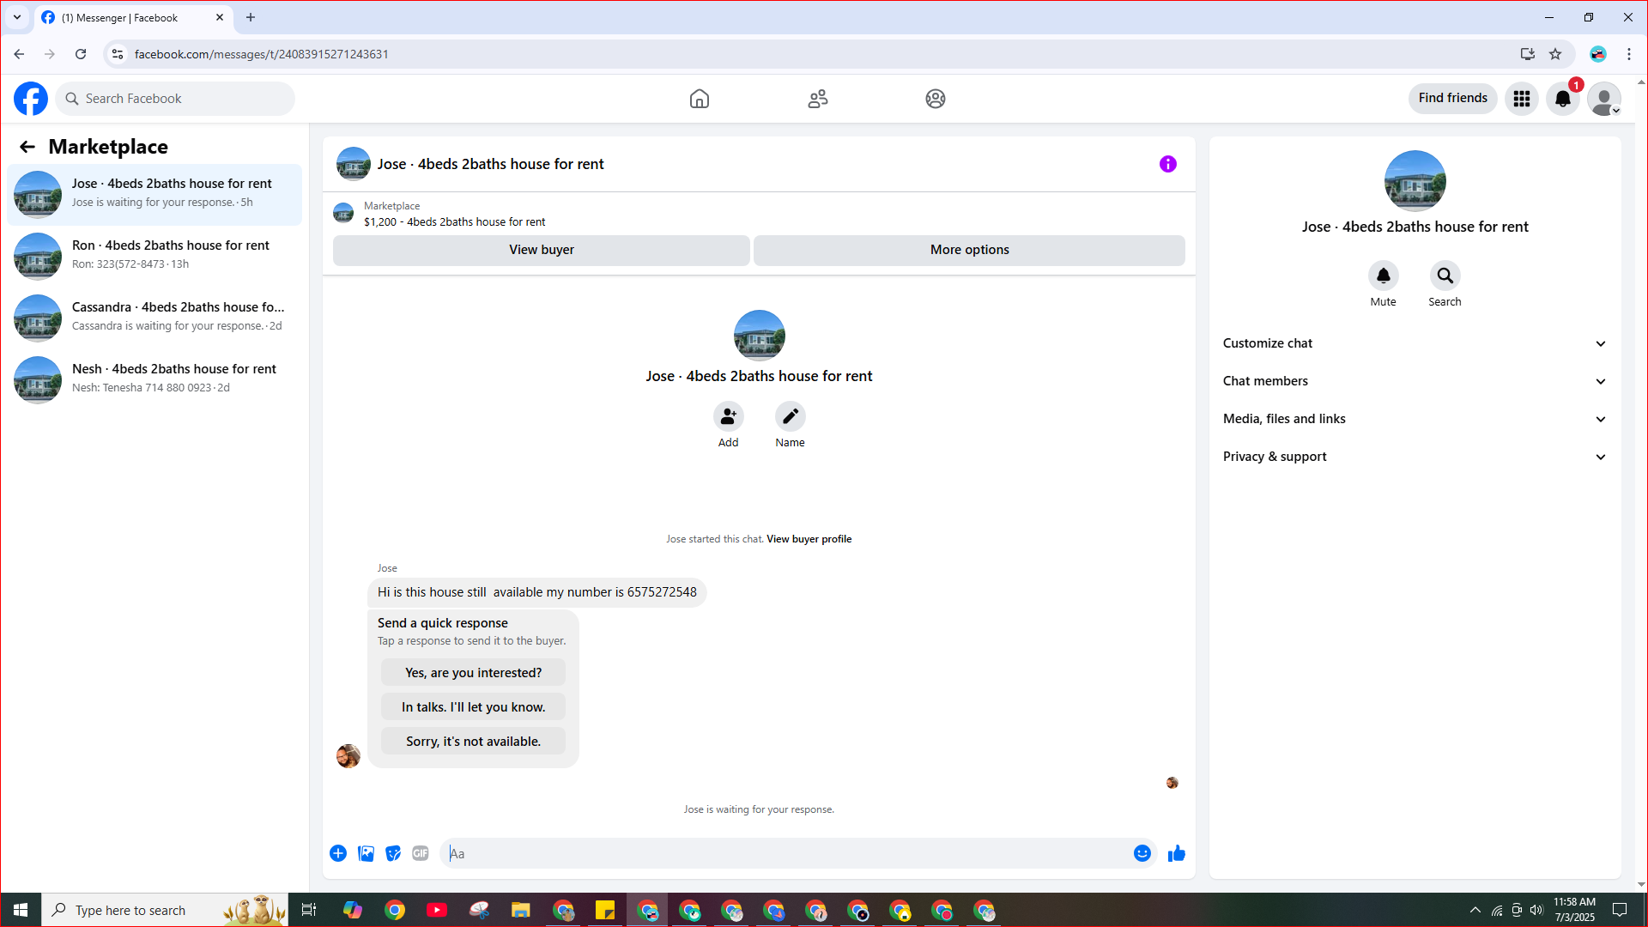Open the account profile avatar menu

click(x=1604, y=99)
